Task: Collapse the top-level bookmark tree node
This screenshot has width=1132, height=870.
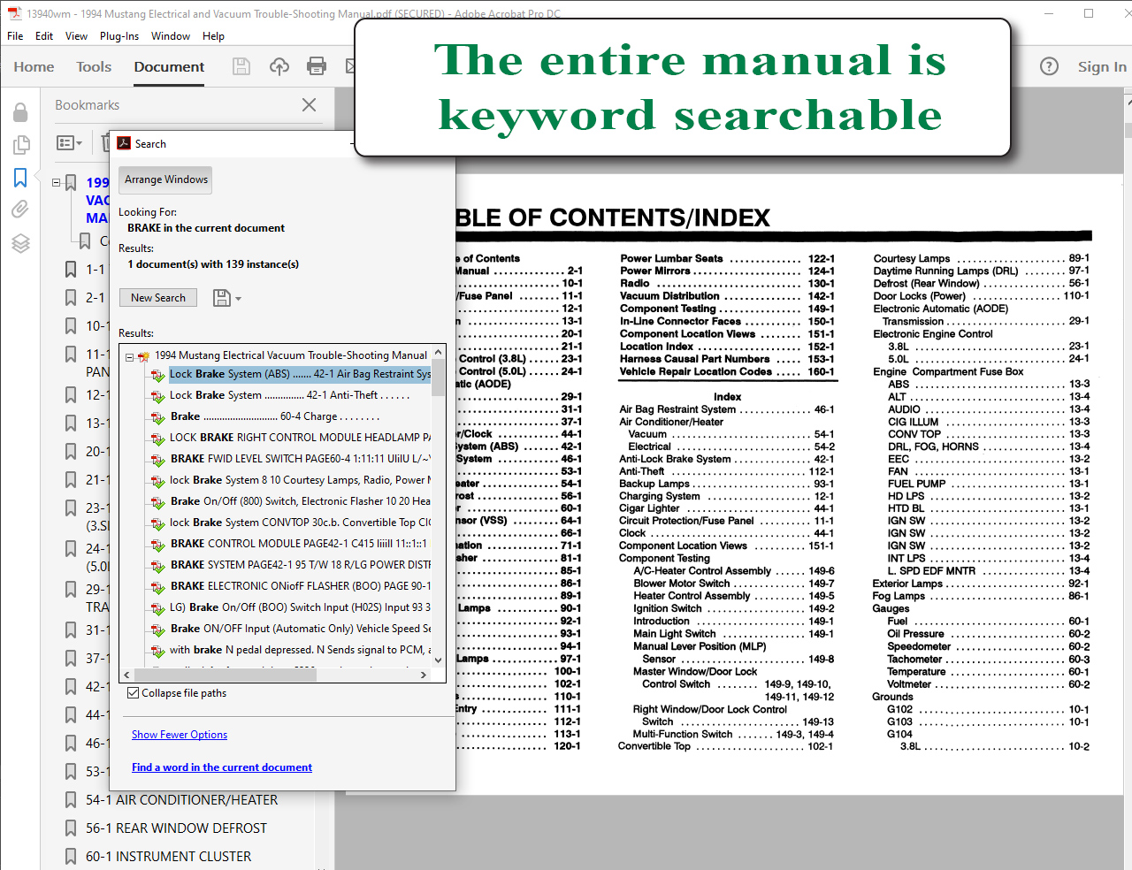Action: pos(56,183)
